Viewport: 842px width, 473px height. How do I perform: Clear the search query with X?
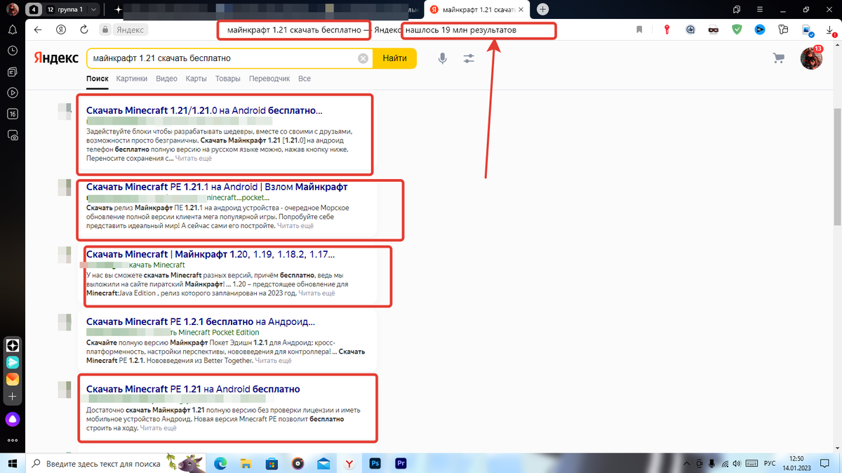(363, 59)
